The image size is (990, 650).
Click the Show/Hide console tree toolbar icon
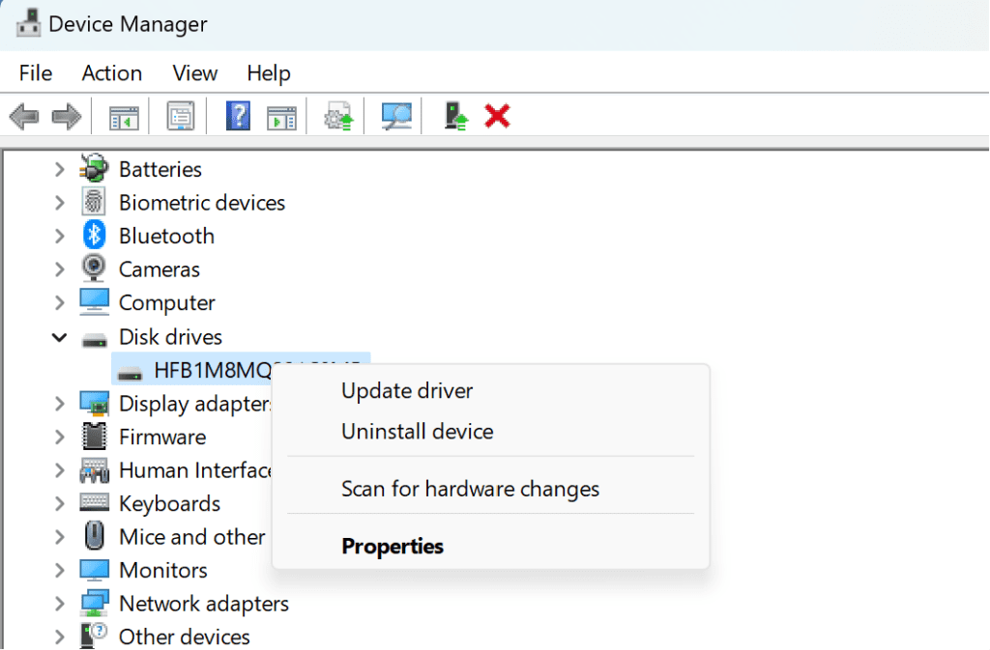click(x=122, y=115)
